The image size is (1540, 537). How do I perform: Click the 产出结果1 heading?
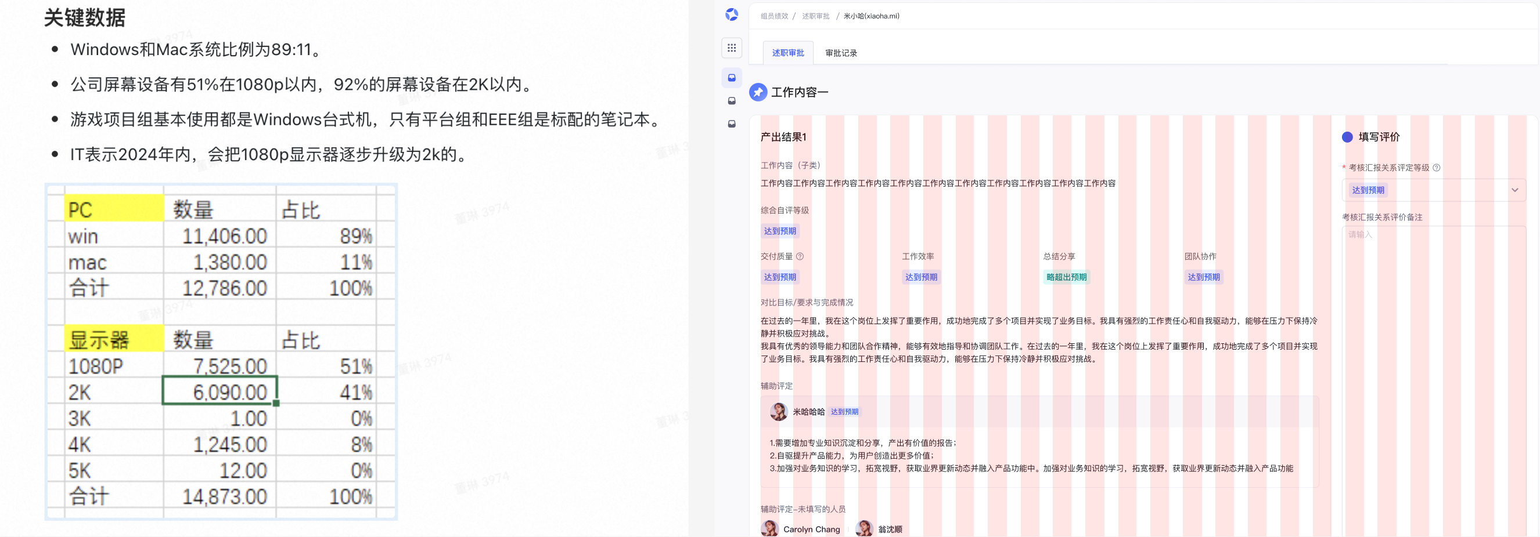pyautogui.click(x=783, y=137)
